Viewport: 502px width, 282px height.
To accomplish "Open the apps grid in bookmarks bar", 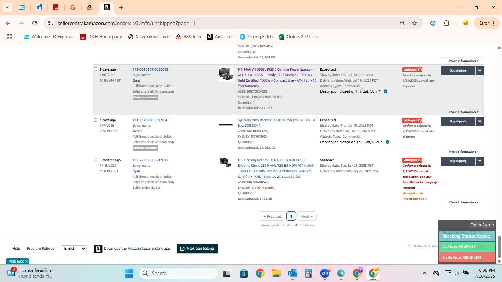I will (x=10, y=37).
